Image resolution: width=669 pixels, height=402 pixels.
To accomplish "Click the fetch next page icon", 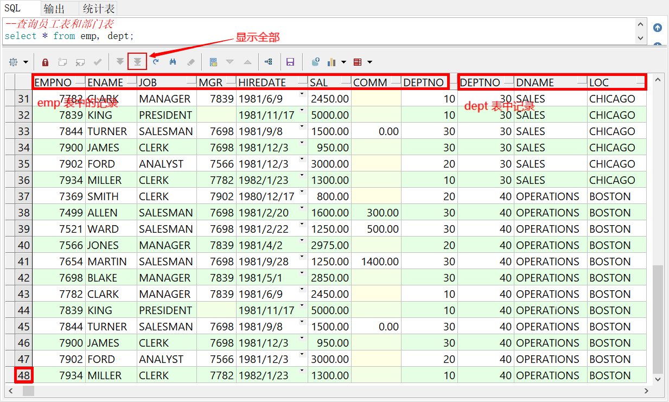I will [x=120, y=62].
